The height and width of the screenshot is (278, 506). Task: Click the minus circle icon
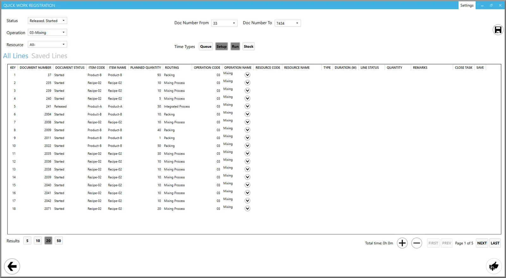[417, 243]
